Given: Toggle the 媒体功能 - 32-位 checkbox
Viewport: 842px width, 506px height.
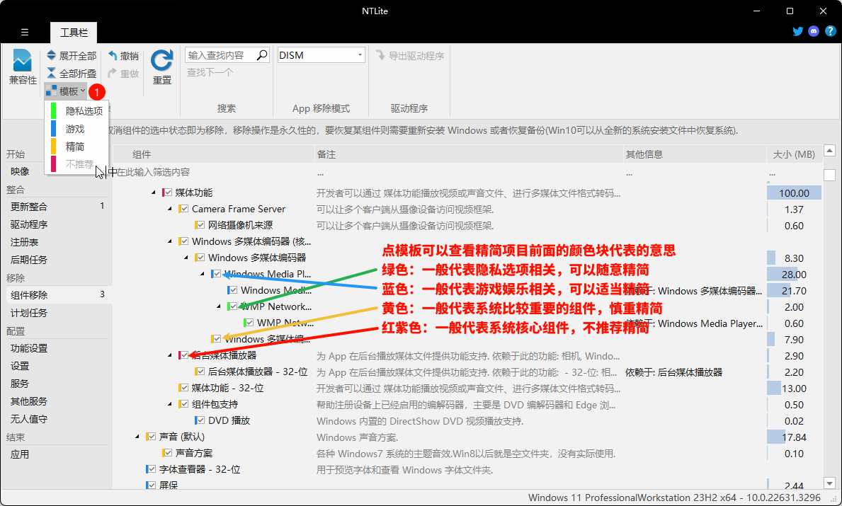Looking at the screenshot, I should click(x=184, y=387).
